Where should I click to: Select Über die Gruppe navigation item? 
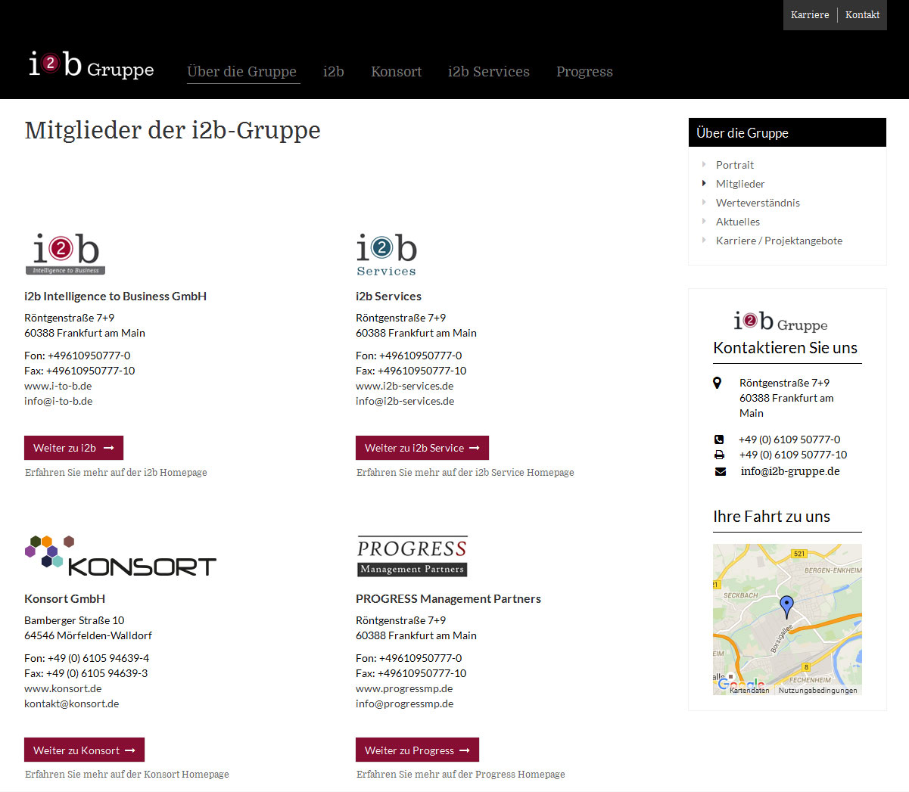coord(242,72)
